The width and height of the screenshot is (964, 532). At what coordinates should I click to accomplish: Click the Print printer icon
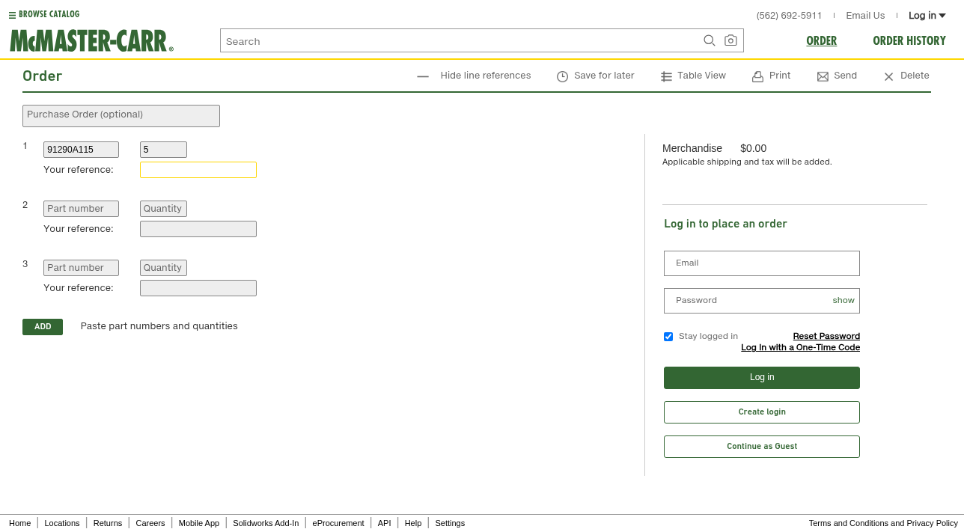click(x=757, y=76)
